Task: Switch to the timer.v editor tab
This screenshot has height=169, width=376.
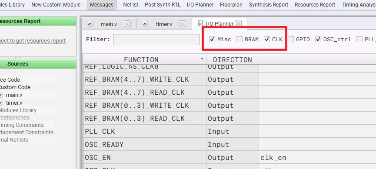Action: (164, 24)
